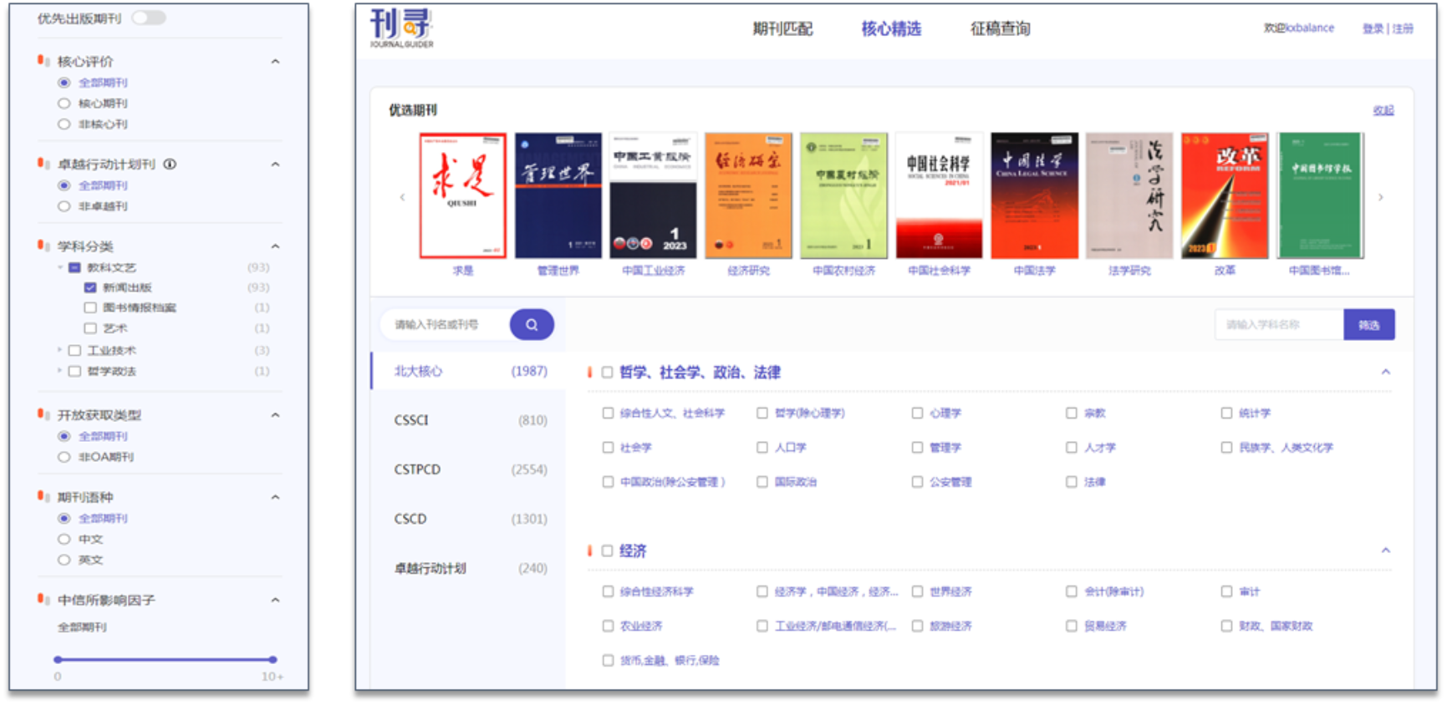Select the 卓越行动计划 index tab
Image resolution: width=1447 pixels, height=705 pixels.
[x=469, y=568]
